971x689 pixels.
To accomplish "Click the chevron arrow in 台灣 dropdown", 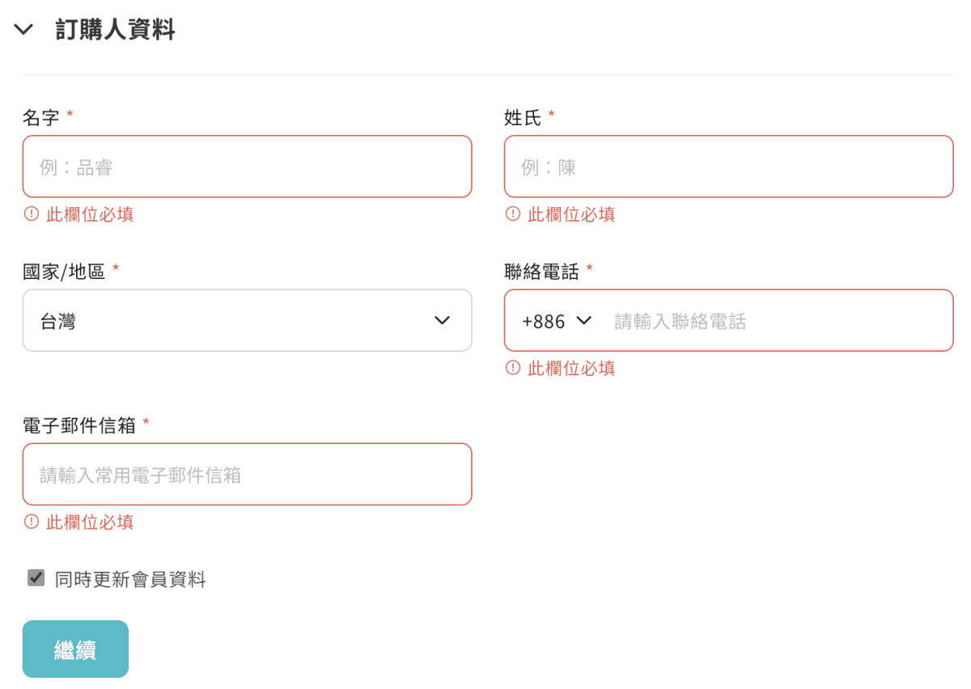I will [442, 321].
